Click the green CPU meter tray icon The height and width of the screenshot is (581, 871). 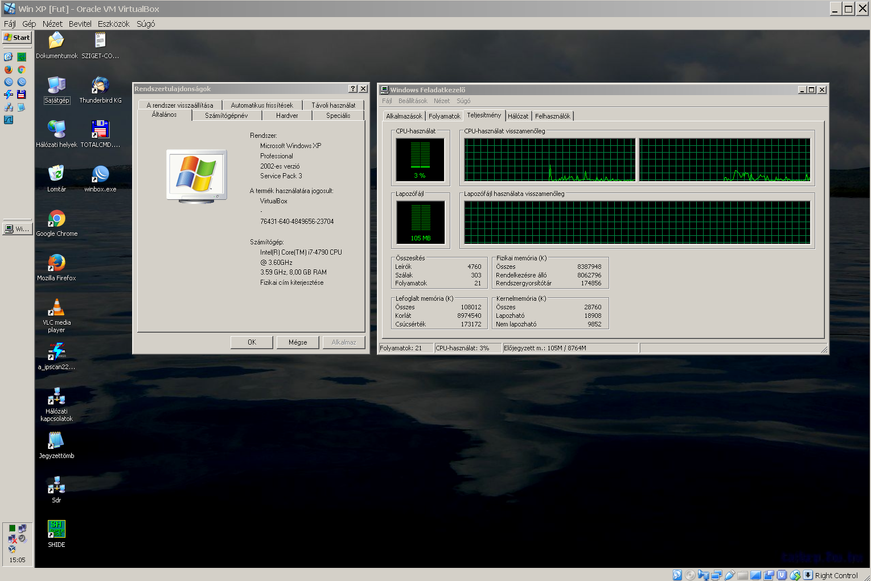click(x=12, y=529)
